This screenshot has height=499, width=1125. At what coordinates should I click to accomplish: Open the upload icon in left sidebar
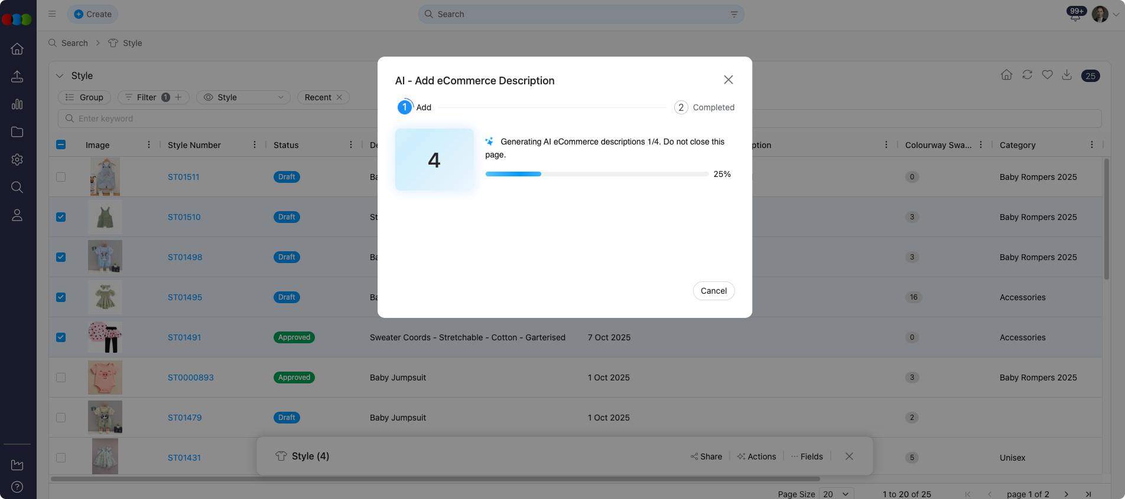17,77
